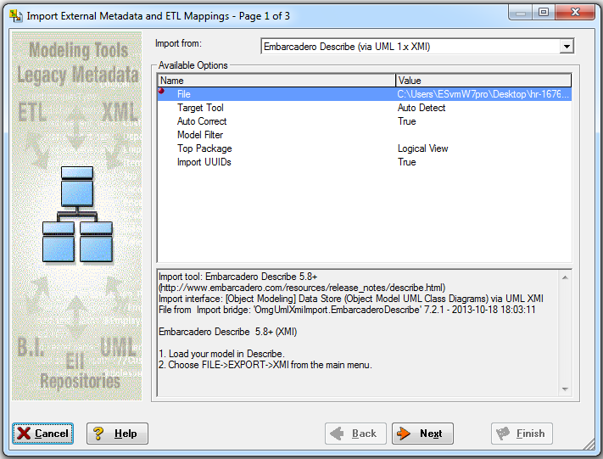This screenshot has height=459, width=603.
Task: Click the 'Load your model in Describe' step
Action: tap(221, 354)
